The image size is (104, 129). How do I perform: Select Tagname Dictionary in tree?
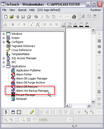[23, 46]
